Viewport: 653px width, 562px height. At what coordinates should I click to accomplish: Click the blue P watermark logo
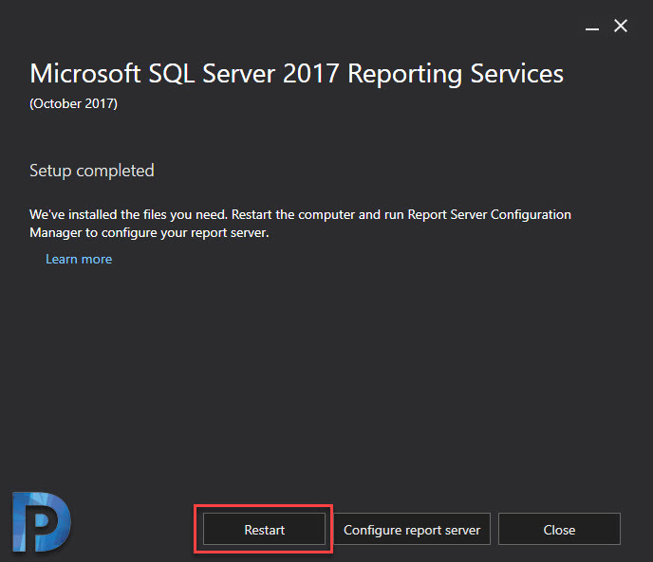point(42,521)
